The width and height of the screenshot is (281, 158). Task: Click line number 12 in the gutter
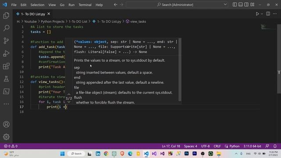(22, 82)
